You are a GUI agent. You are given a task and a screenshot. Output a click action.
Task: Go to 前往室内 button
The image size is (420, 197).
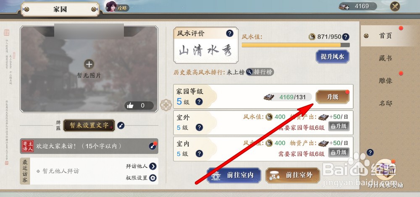[x=234, y=175]
